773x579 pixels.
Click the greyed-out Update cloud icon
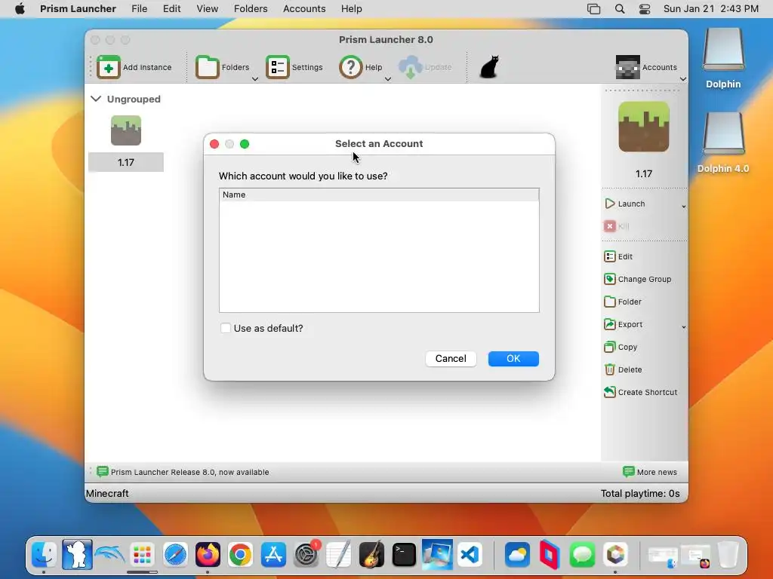[x=410, y=67]
